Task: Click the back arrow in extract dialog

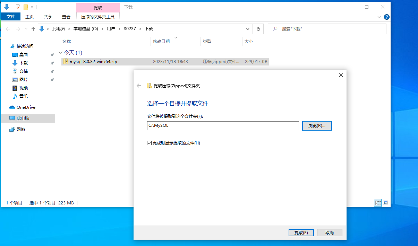Action: click(x=139, y=86)
